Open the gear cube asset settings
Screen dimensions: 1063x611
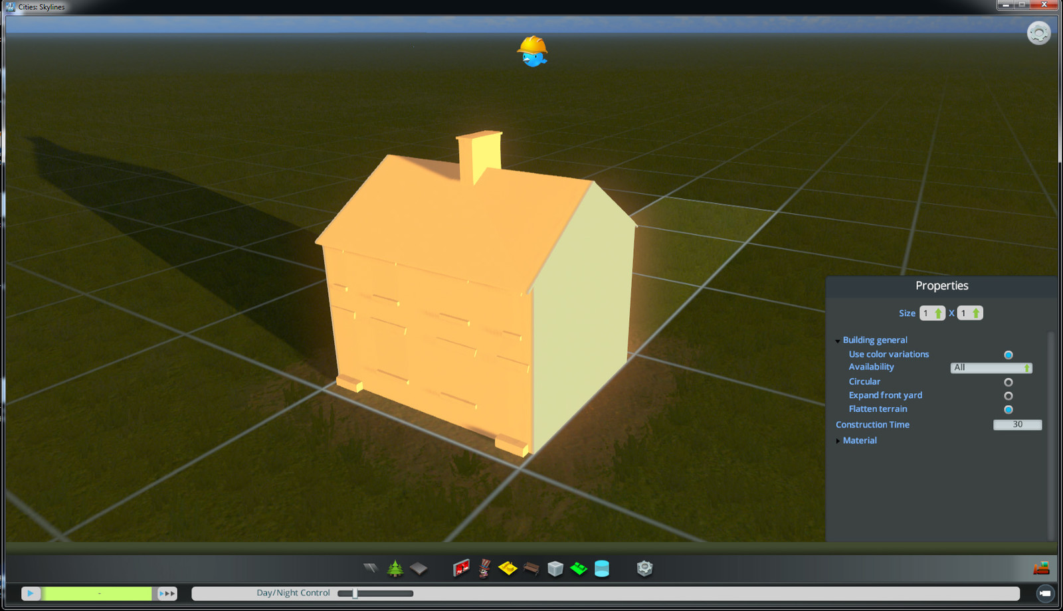[x=644, y=568]
